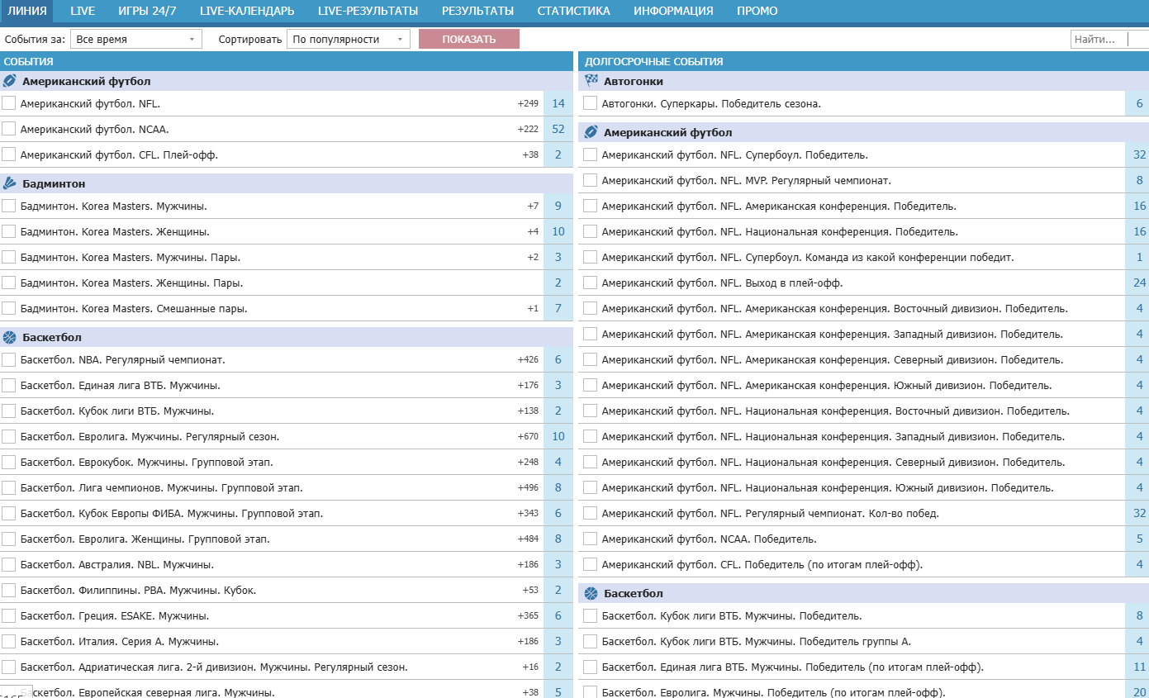
Task: Open the СТАТИСТИКА menu tab
Action: point(573,11)
